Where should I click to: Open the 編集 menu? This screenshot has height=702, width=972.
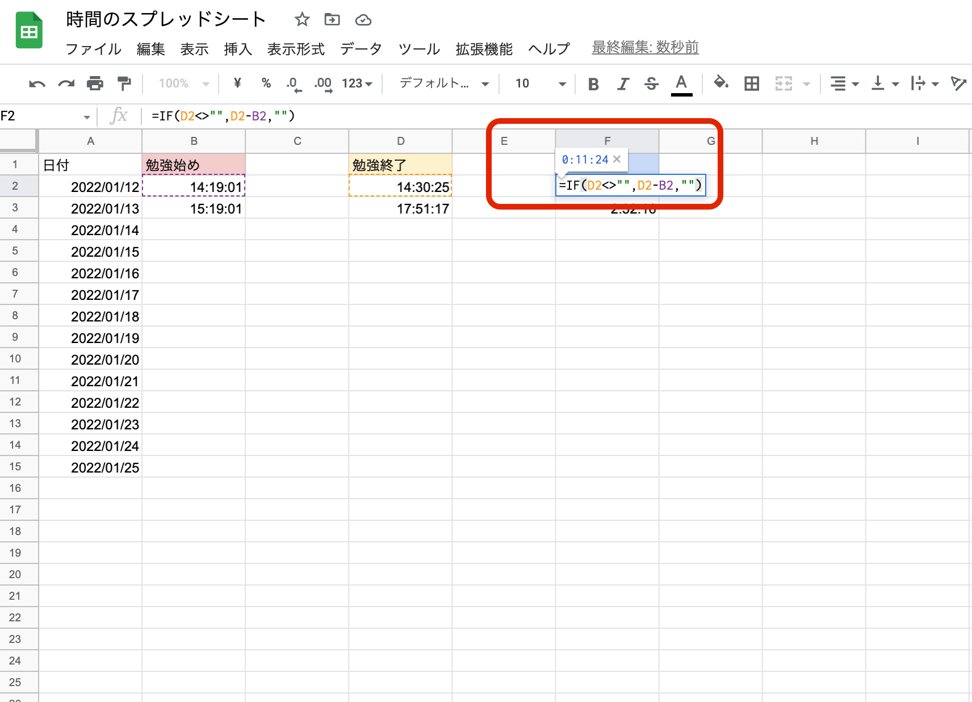(151, 49)
